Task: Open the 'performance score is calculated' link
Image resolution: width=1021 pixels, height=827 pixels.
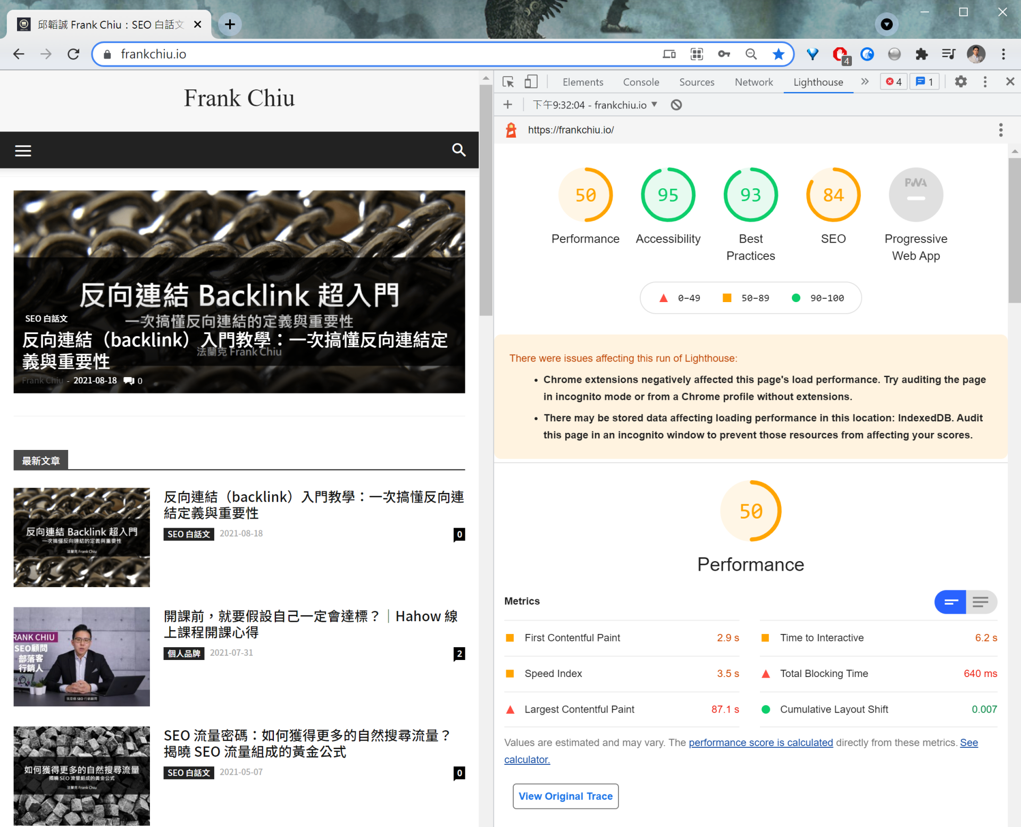Action: [760, 742]
